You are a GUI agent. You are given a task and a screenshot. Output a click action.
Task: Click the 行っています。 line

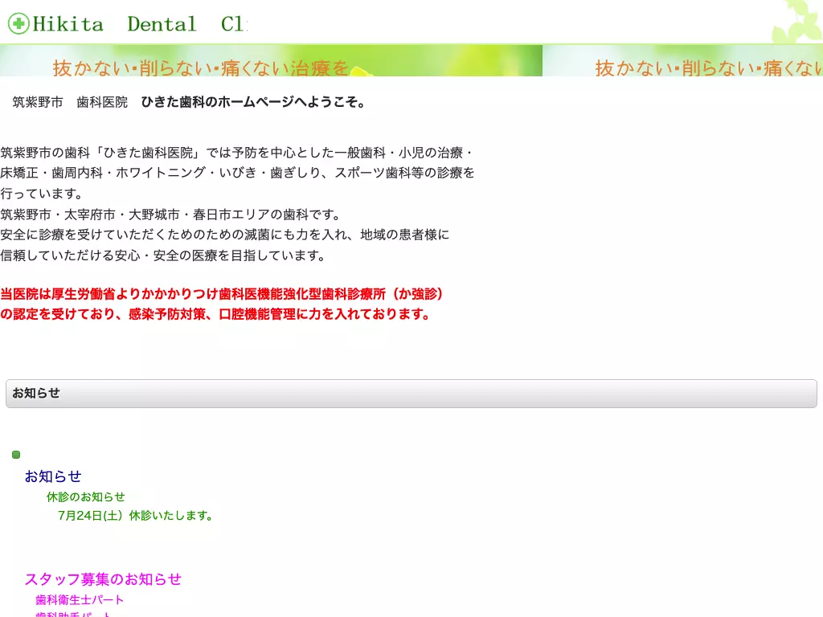pyautogui.click(x=42, y=194)
